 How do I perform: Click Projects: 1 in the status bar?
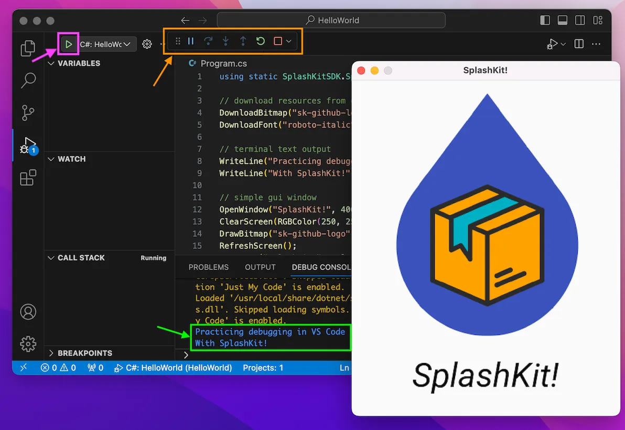263,368
